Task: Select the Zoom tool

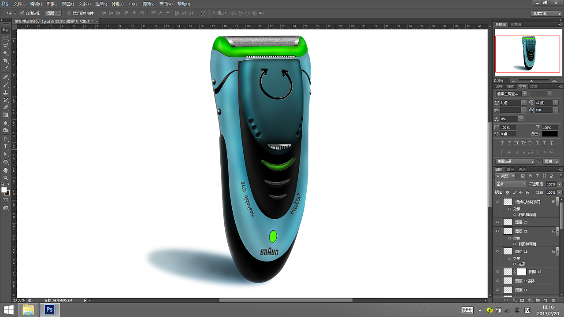Action: [x=6, y=177]
